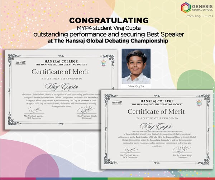Image resolution: width=215 pixels, height=180 pixels.
Task: Click the debating society crest on the Best Speaker certificate
Action: [x=199, y=102]
